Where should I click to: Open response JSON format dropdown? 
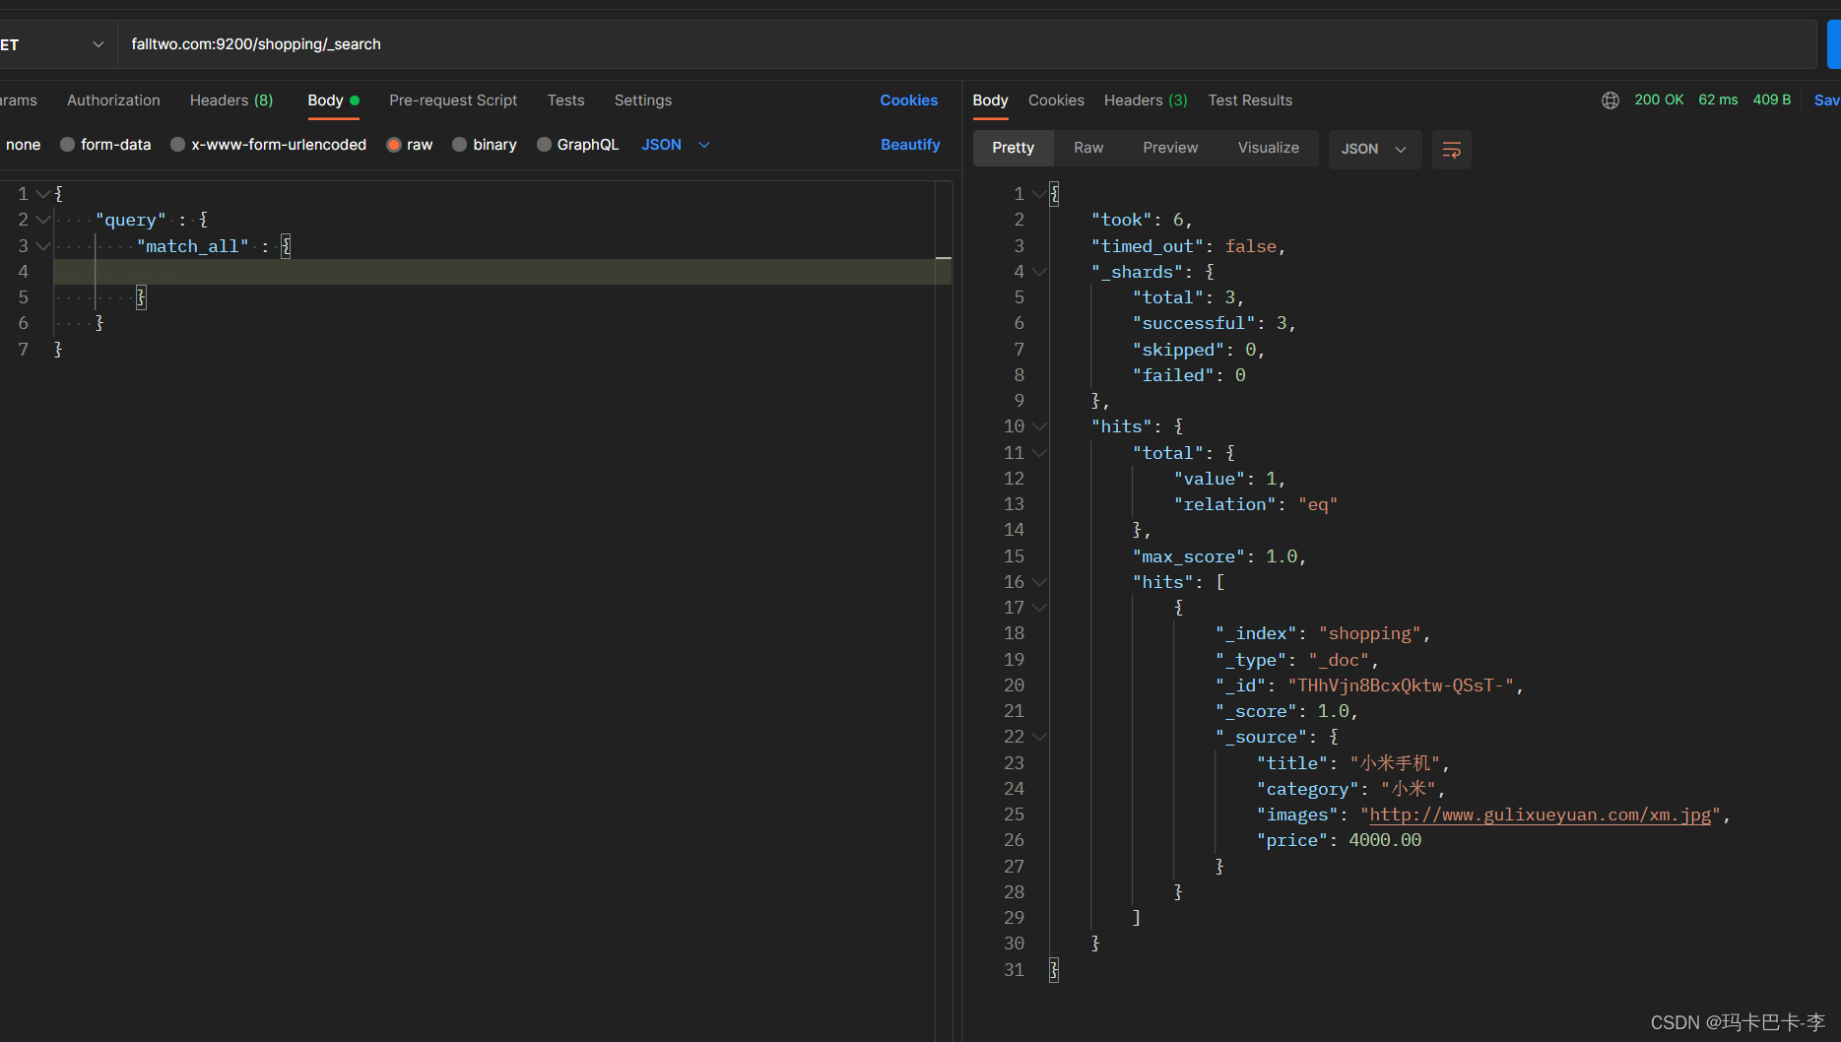pyautogui.click(x=1374, y=149)
